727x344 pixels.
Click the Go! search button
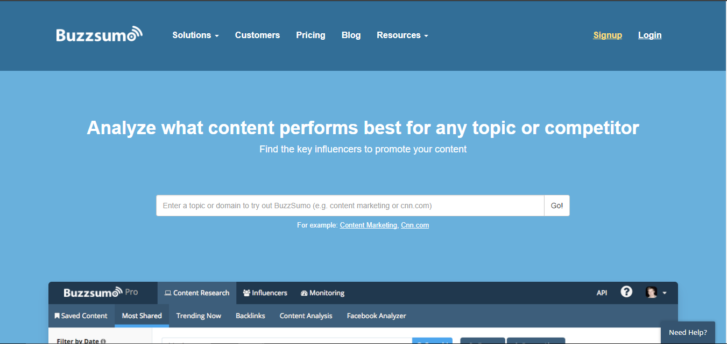[x=557, y=206]
